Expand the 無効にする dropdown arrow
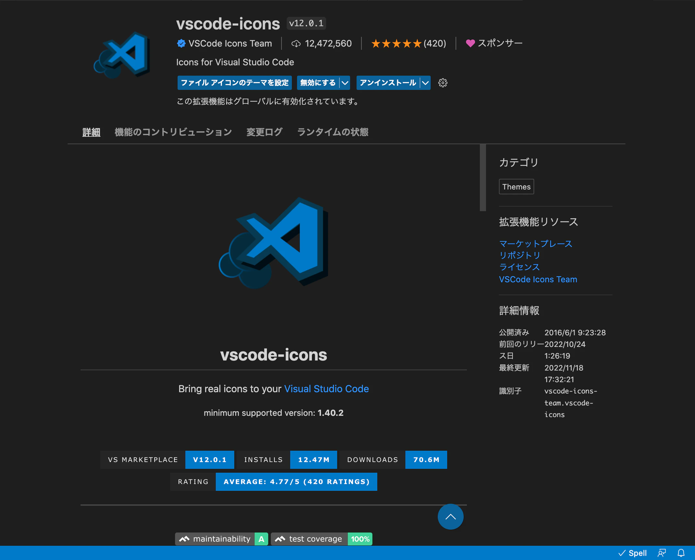695x560 pixels. pyautogui.click(x=345, y=83)
